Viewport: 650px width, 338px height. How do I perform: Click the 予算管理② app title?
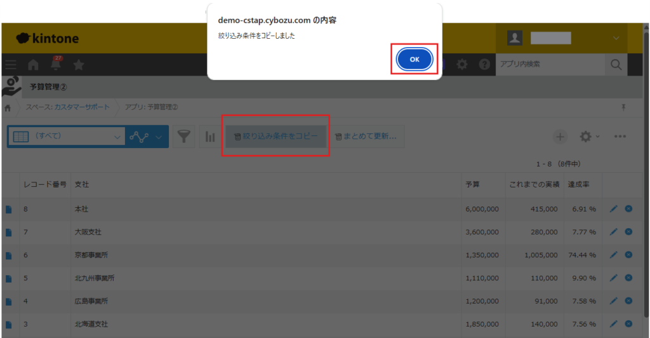(x=48, y=87)
